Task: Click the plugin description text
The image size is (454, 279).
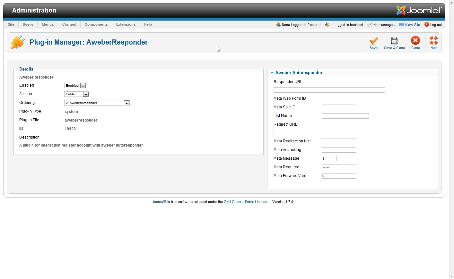Action: tap(81, 145)
